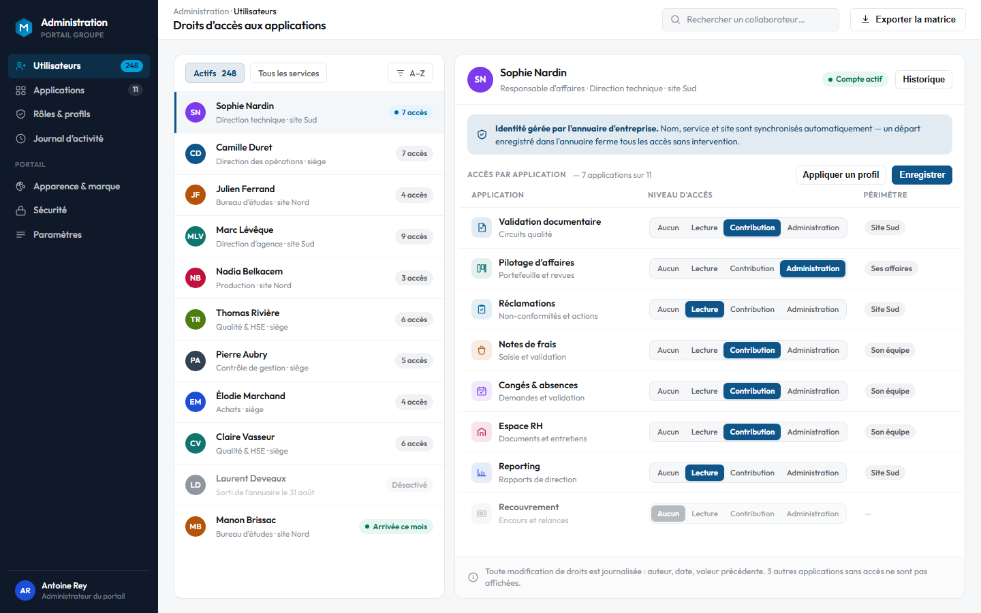The width and height of the screenshot is (981, 613).
Task: Click the Réclamations app icon
Action: 482,309
